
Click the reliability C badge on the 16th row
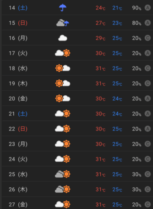point(148,38)
